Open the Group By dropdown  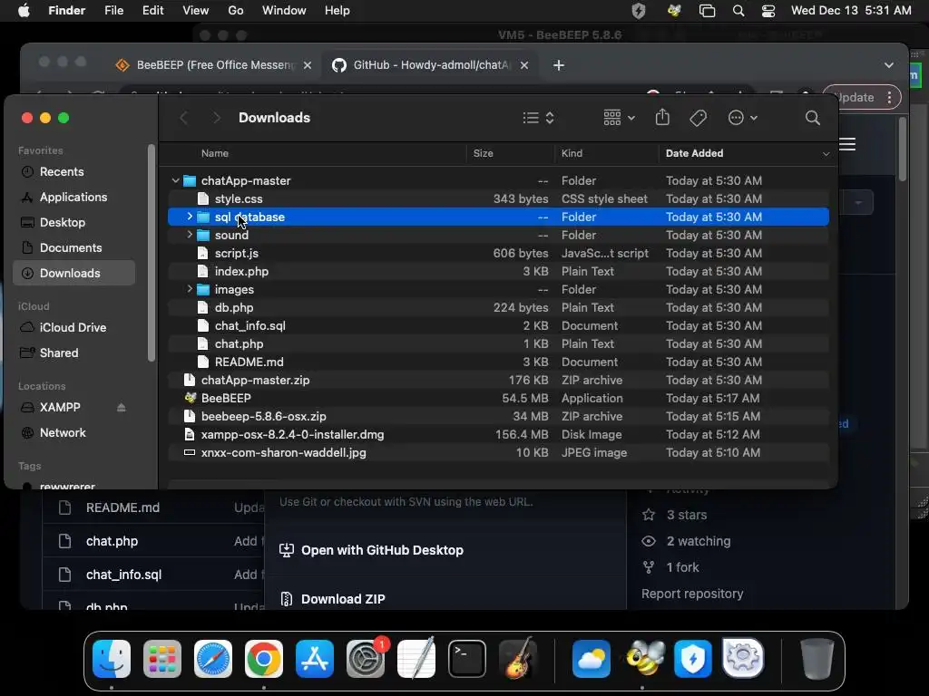coord(619,118)
